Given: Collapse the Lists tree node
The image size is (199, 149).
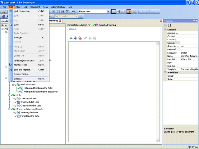Looking at the screenshot, I should 9,95.
